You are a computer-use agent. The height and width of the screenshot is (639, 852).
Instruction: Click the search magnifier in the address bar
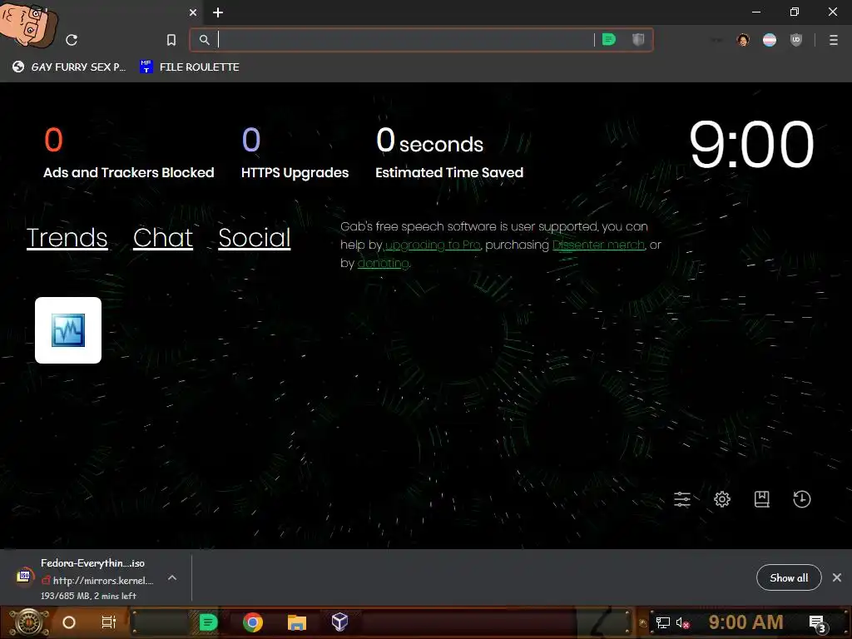(205, 40)
